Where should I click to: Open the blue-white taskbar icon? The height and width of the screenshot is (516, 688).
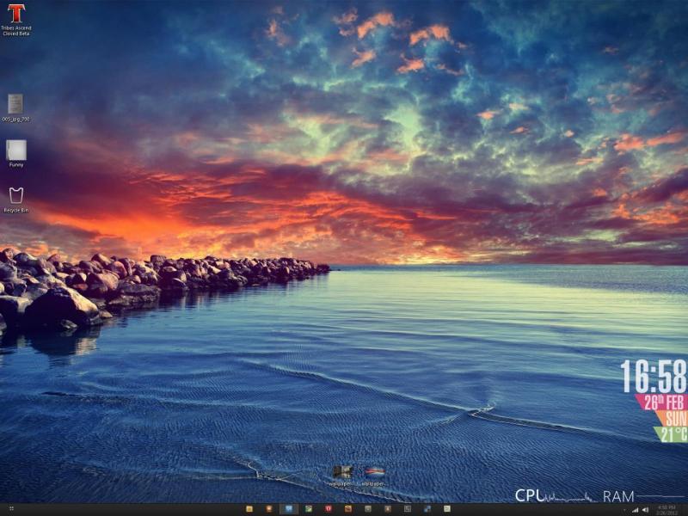427,509
